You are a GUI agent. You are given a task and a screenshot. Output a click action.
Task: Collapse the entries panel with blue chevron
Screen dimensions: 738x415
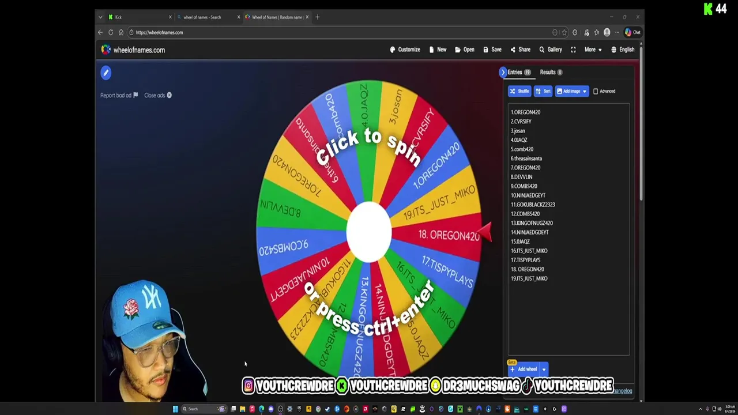pyautogui.click(x=503, y=72)
